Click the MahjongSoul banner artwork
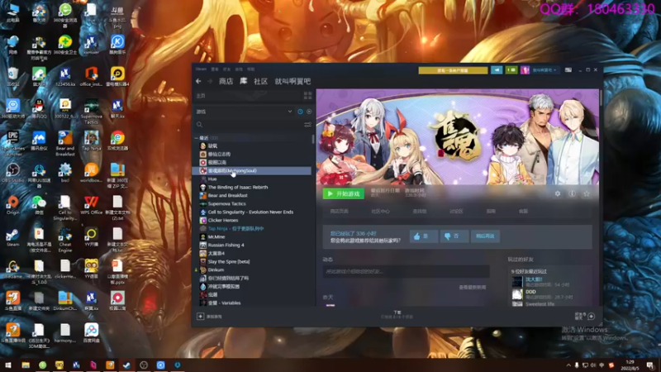This screenshot has width=661, height=372. tap(458, 136)
